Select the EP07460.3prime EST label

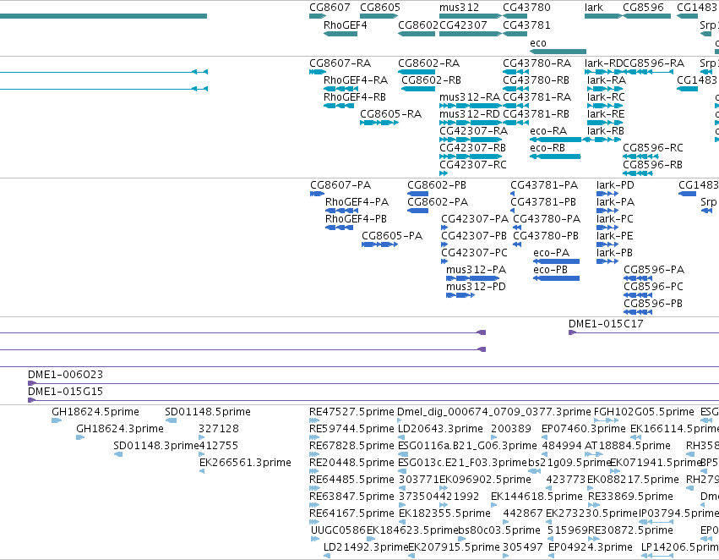click(x=583, y=429)
